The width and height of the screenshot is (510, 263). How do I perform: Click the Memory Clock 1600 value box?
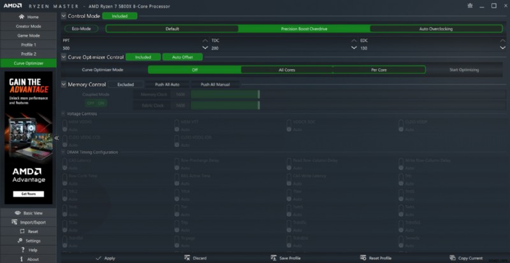point(180,95)
